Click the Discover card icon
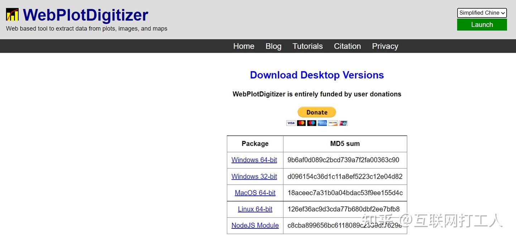The height and width of the screenshot is (242, 516). (333, 123)
